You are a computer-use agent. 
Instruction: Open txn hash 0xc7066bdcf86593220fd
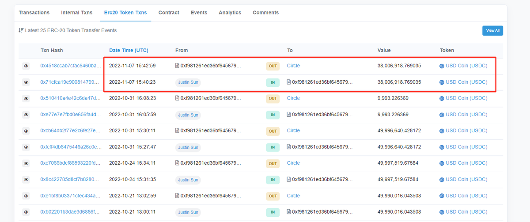(71, 163)
